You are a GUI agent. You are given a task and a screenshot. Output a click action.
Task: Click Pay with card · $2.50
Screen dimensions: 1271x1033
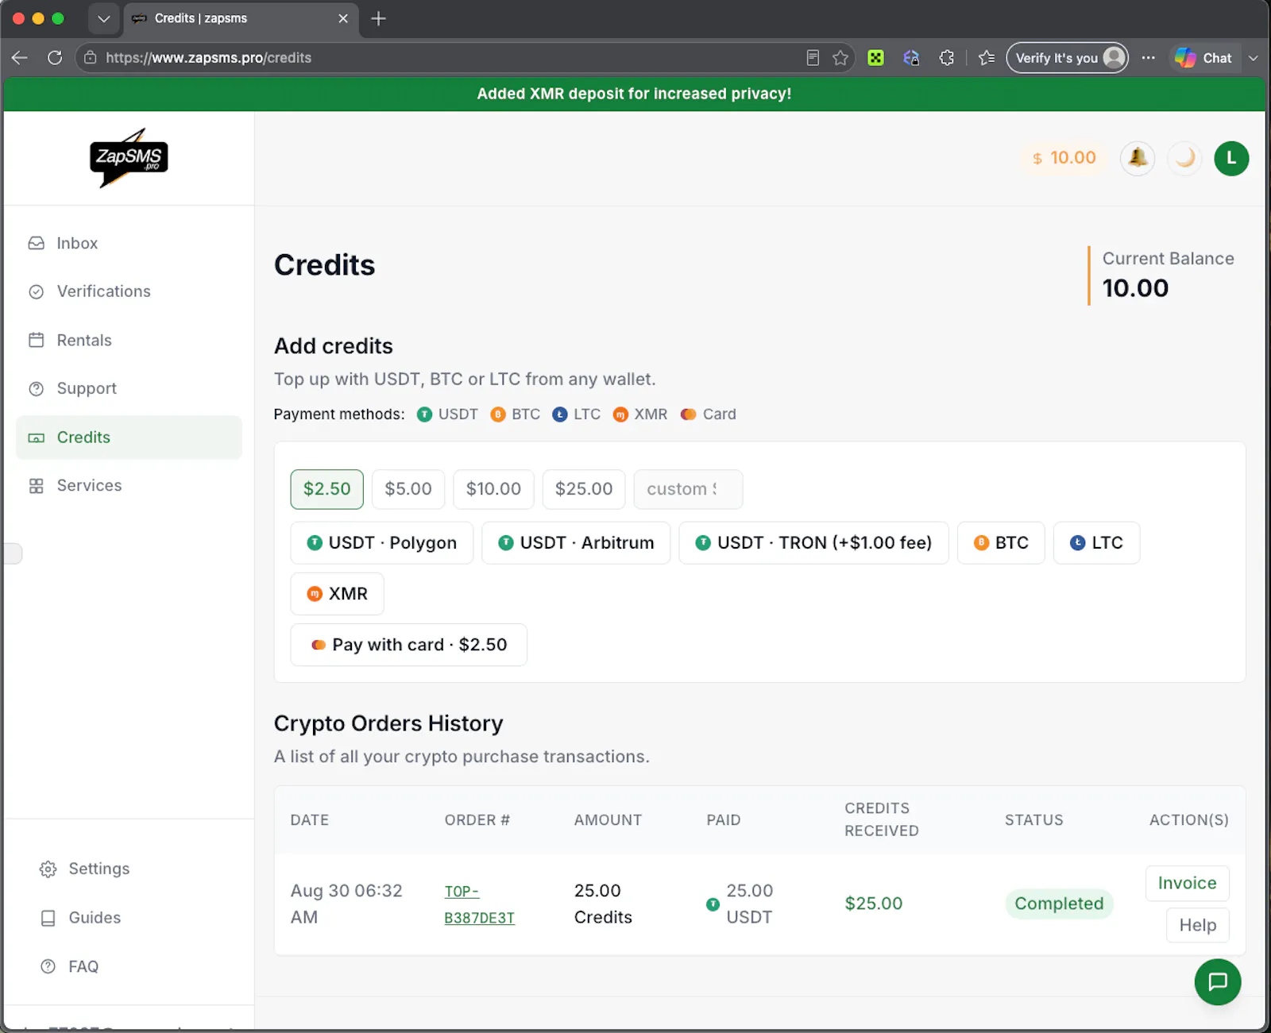pos(409,645)
